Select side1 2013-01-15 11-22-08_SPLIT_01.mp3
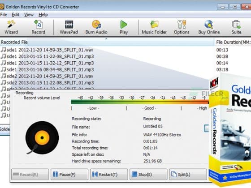This screenshot has height=188, width=251. click(47, 56)
